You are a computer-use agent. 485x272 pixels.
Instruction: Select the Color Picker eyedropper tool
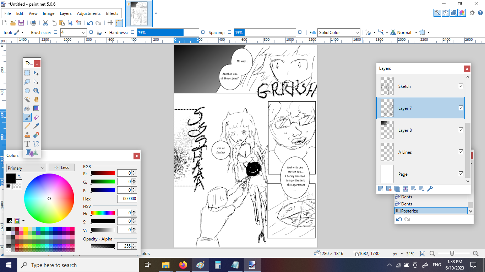coord(36,126)
